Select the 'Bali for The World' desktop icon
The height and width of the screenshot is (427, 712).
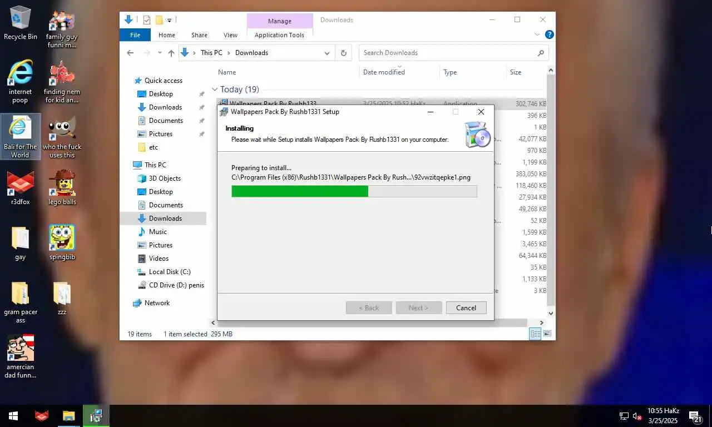(20, 137)
